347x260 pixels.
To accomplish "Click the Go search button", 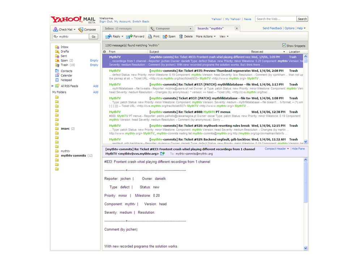I will point(94,37).
